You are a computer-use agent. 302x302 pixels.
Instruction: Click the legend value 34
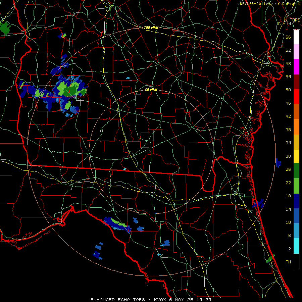tap(288, 143)
